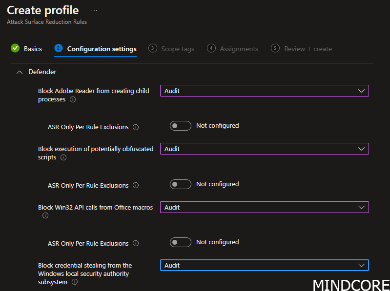390x291 pixels.
Task: Click info icon for second ASR Only Per Rule Exclusions
Action: (136, 185)
